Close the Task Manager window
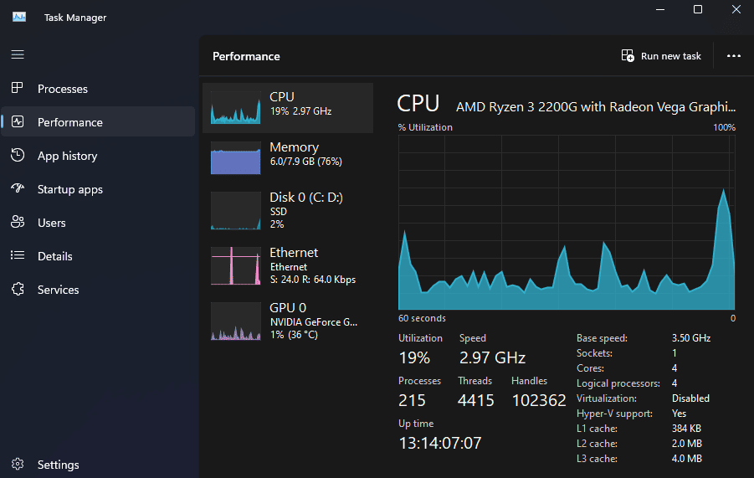 click(x=736, y=9)
